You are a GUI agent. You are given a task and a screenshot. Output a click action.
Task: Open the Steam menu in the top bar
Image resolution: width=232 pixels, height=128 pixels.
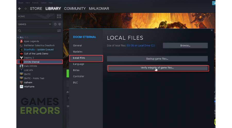(21, 3)
